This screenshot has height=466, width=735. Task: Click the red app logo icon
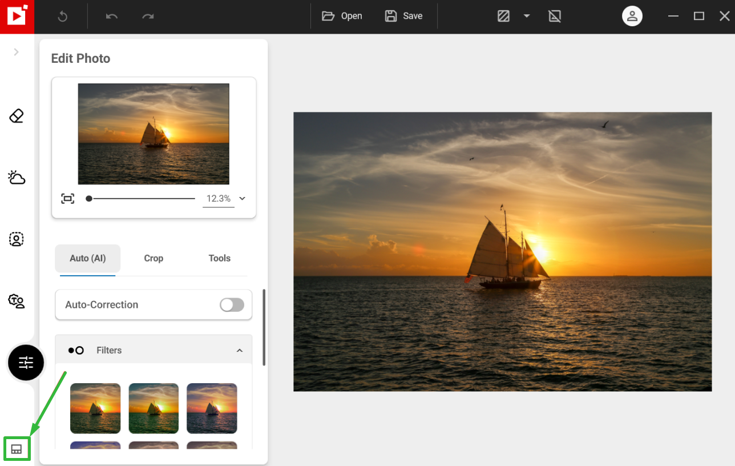pyautogui.click(x=17, y=17)
